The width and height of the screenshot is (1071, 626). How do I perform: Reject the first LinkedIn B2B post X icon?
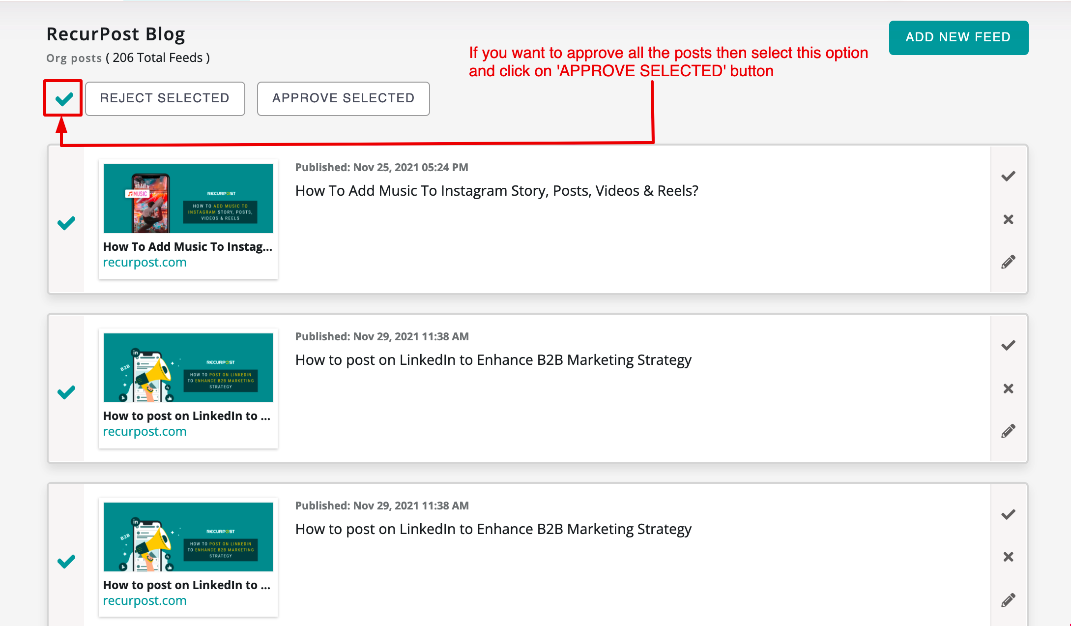(x=1008, y=388)
